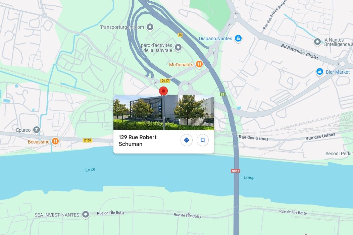
Task: Select the Dispano Nantes label text
Action: click(215, 39)
